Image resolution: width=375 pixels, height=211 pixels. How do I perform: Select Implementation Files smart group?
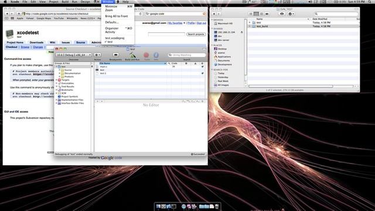tap(72, 100)
